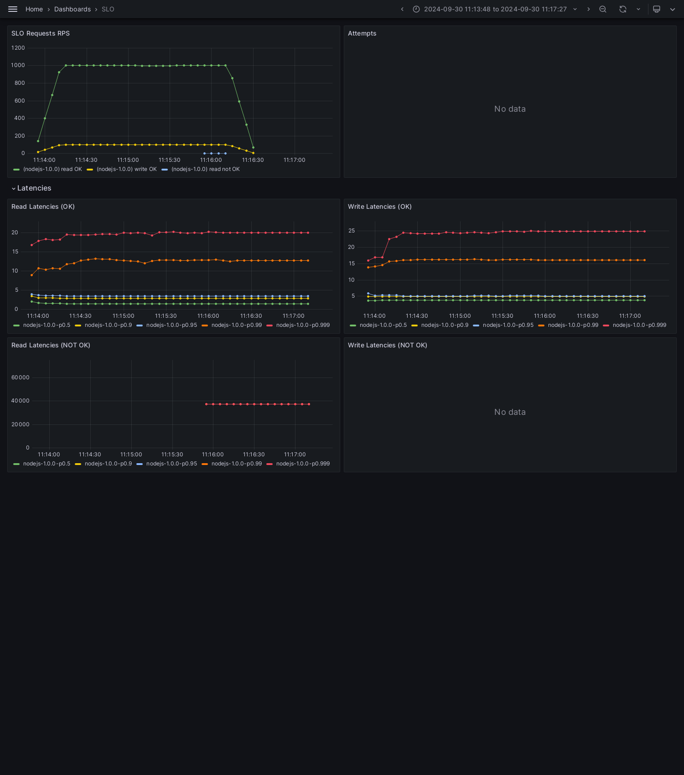This screenshot has height=775, width=684.
Task: Shift time range backward arrow
Action: [x=402, y=9]
